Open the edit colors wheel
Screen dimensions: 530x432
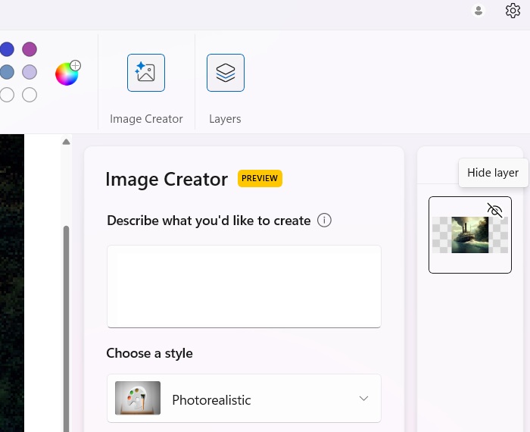click(x=67, y=74)
